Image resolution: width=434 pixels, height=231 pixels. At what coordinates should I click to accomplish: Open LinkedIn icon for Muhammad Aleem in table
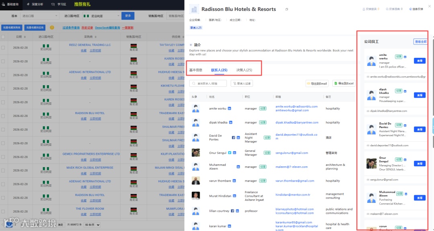(238, 167)
